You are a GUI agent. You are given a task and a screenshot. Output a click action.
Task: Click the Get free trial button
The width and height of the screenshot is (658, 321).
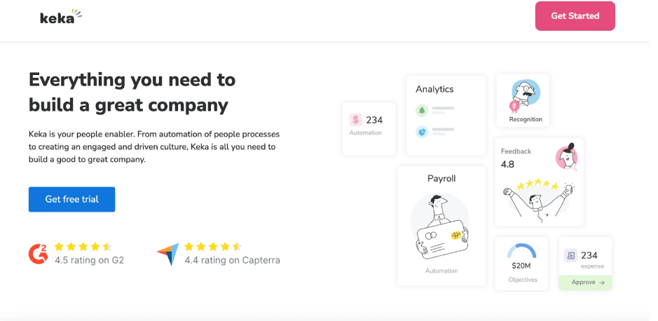click(x=71, y=199)
